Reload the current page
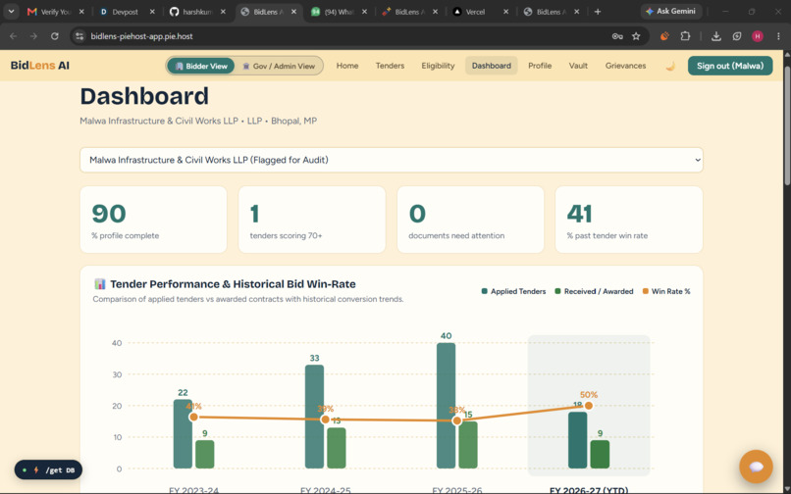Viewport: 791px width, 494px height. coord(55,36)
